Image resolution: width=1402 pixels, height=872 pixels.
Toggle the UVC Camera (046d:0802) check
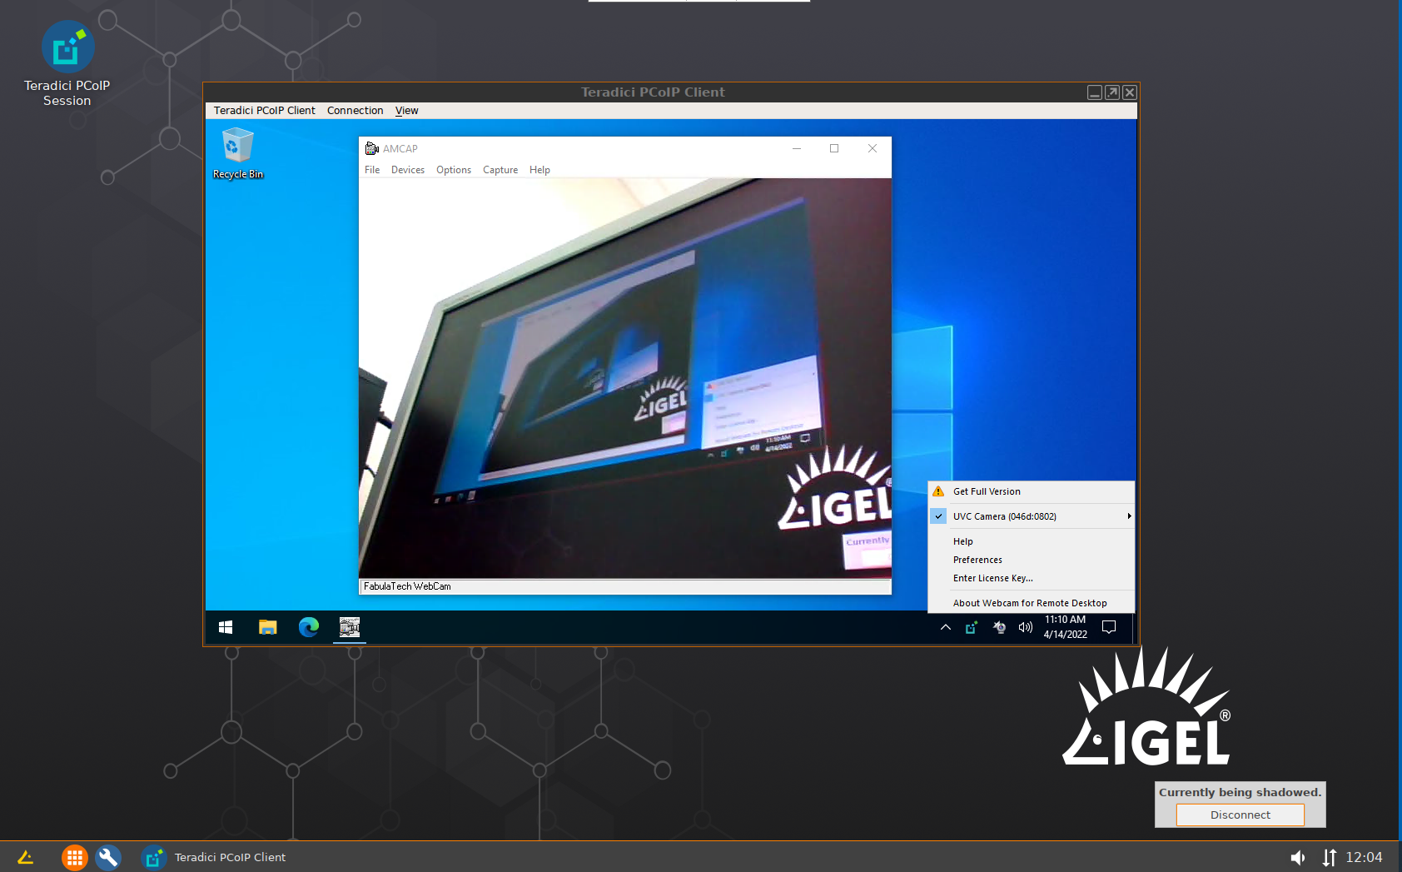click(x=938, y=516)
